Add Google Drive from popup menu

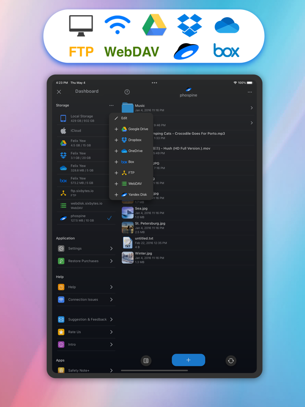131,129
